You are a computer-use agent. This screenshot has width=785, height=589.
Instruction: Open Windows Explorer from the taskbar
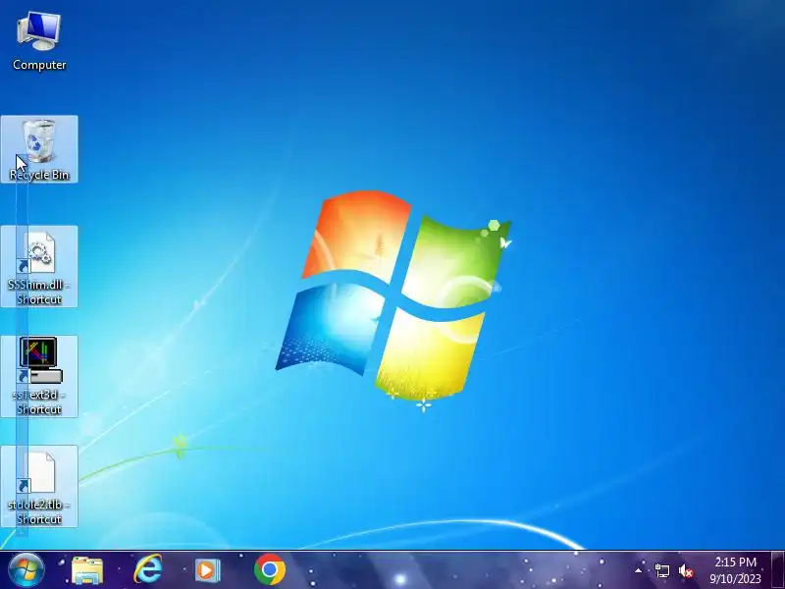tap(87, 570)
